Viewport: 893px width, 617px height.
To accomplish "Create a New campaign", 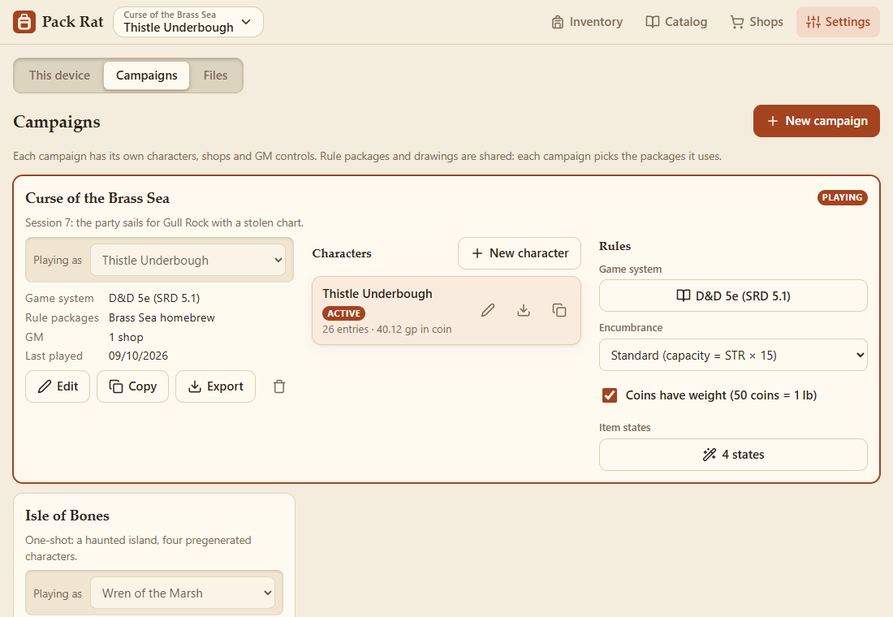I will 816,121.
